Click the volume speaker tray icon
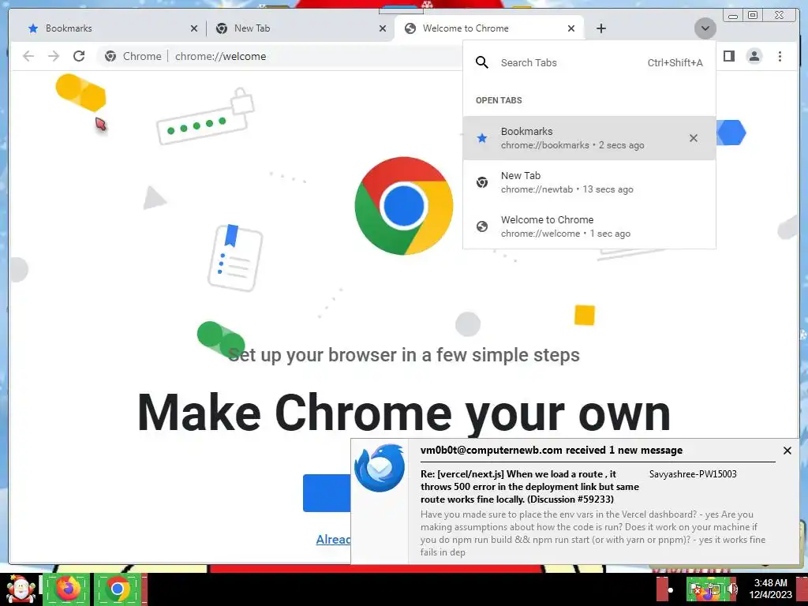The height and width of the screenshot is (606, 808). tap(734, 589)
